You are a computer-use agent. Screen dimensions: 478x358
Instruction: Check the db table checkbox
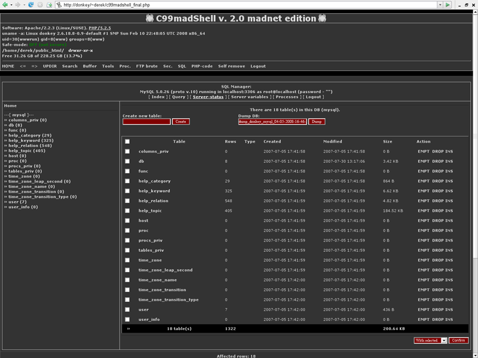tap(127, 161)
